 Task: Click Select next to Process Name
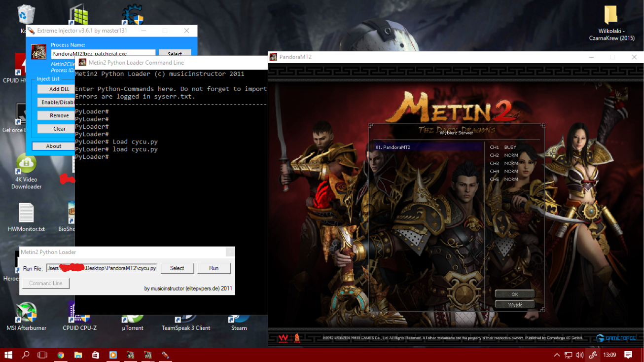click(x=175, y=54)
